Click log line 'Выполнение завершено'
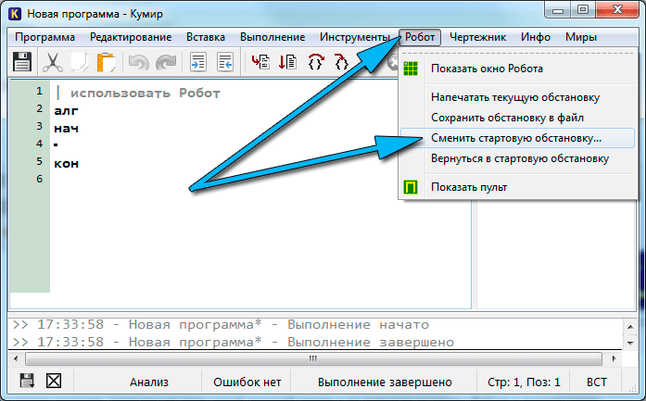 click(234, 342)
